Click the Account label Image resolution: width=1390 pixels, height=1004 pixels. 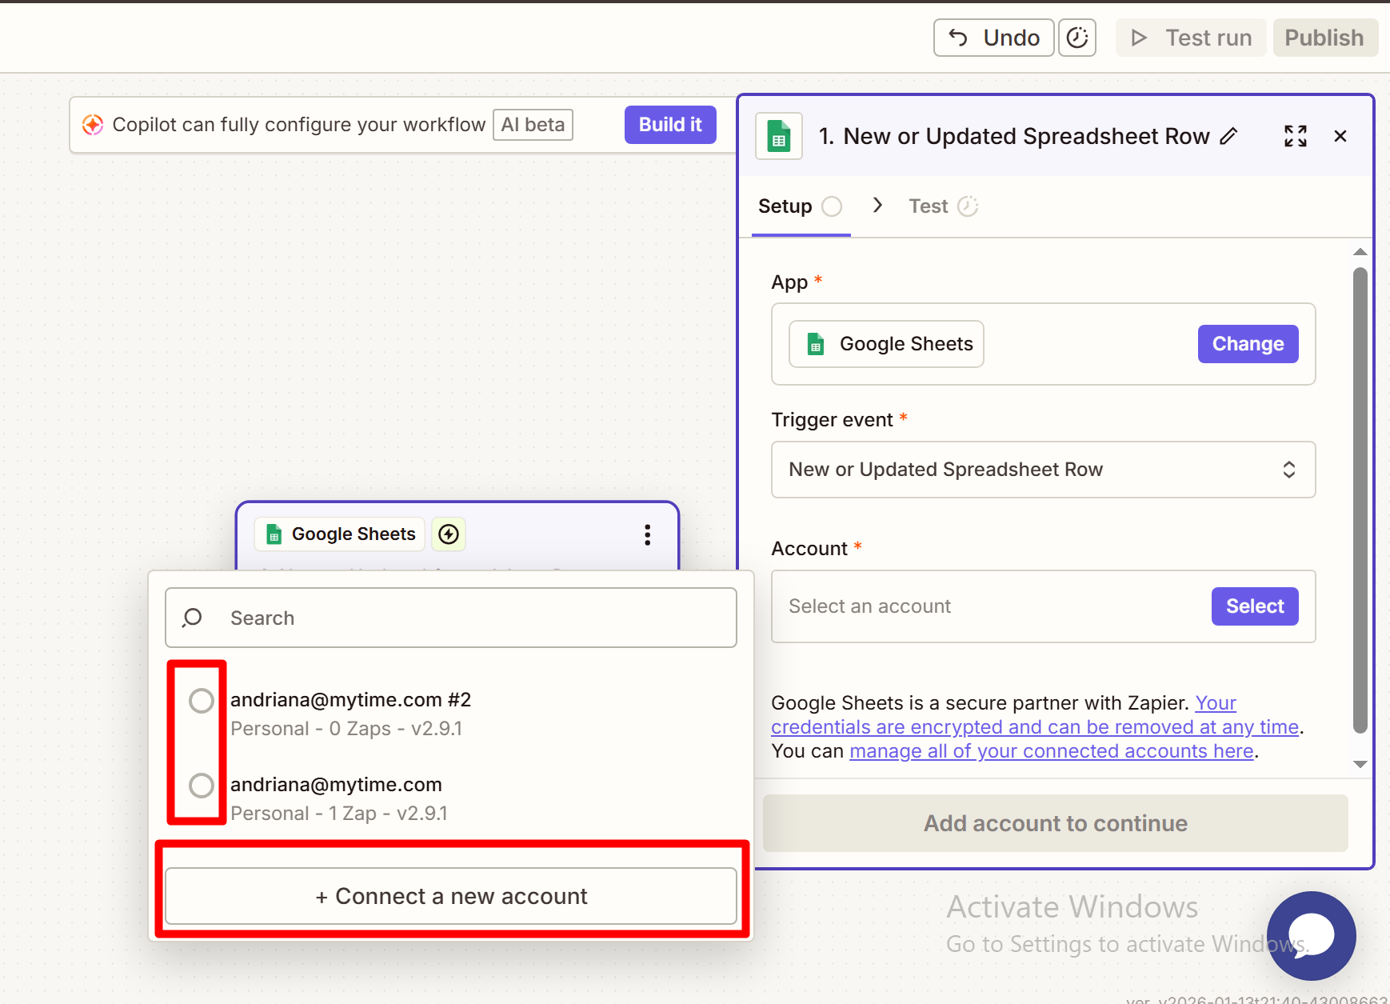(809, 549)
